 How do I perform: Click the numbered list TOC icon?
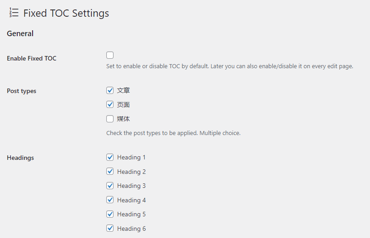click(14, 13)
